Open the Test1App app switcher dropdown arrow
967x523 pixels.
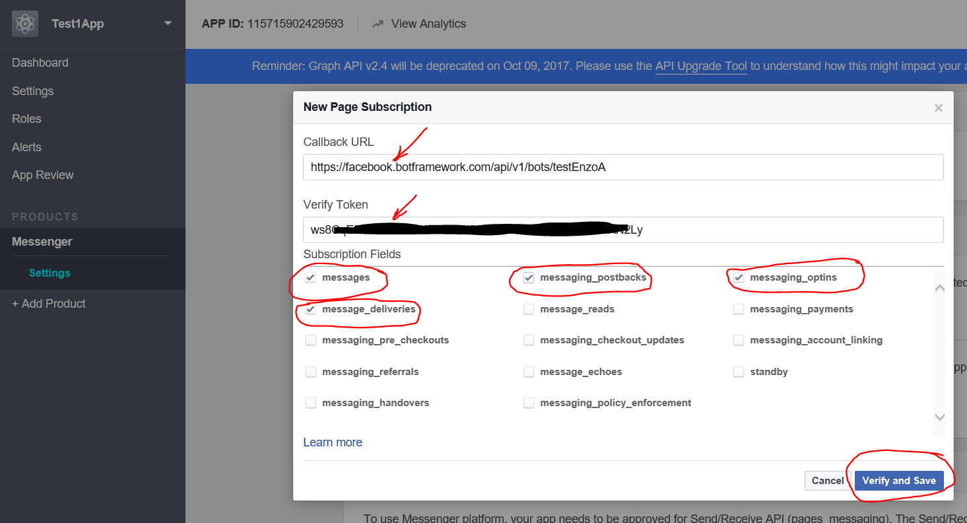coord(168,23)
